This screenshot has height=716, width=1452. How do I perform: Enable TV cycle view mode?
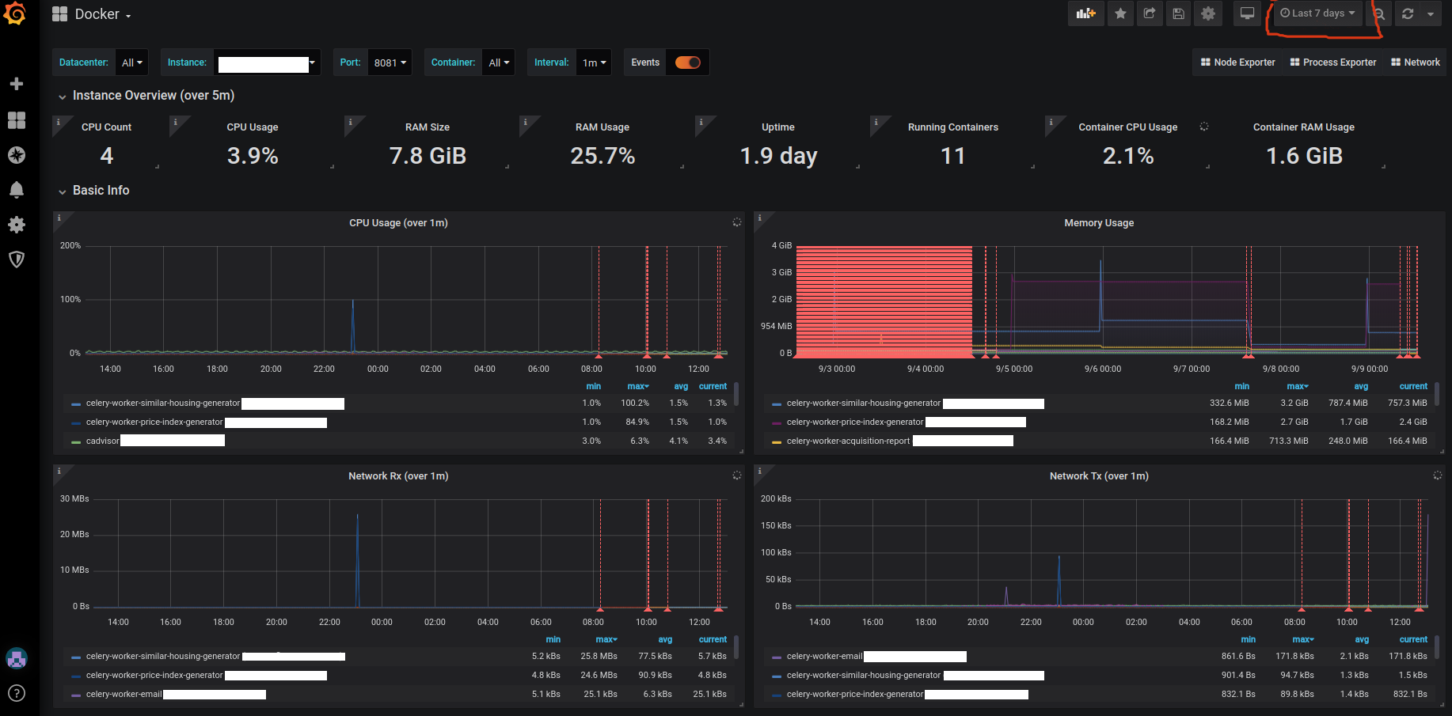tap(1247, 13)
